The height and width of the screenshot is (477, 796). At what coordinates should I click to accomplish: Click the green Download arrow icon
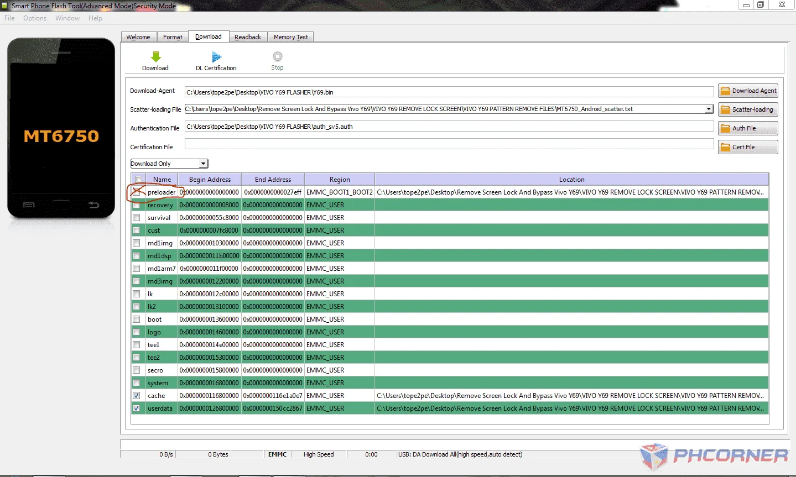pos(155,56)
